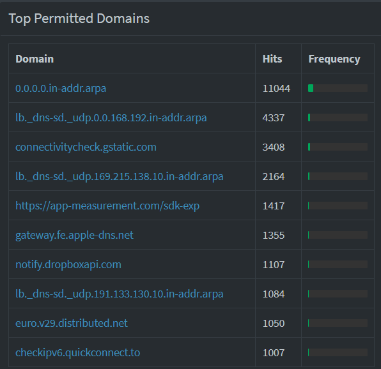Click the Frequency column header
Image resolution: width=381 pixels, height=369 pixels.
(x=334, y=59)
